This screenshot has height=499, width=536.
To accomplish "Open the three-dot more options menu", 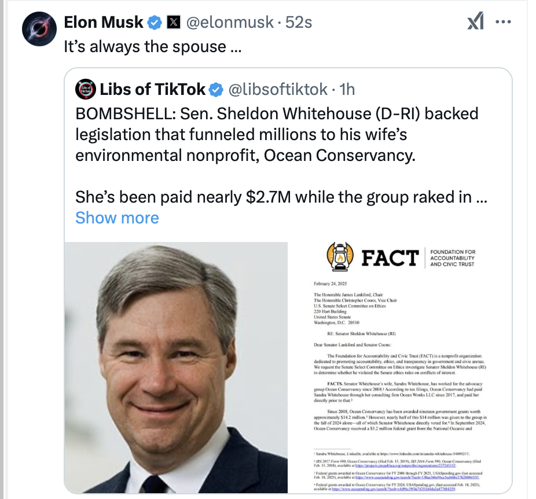I will pyautogui.click(x=504, y=22).
